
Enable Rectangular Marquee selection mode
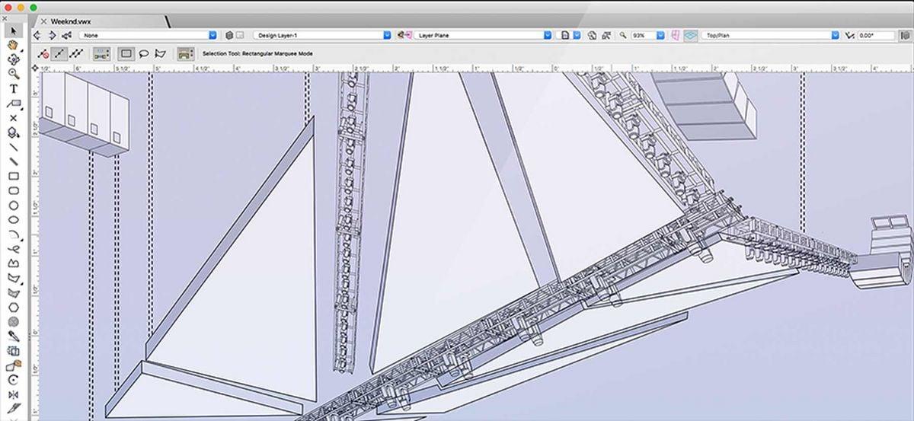click(126, 54)
